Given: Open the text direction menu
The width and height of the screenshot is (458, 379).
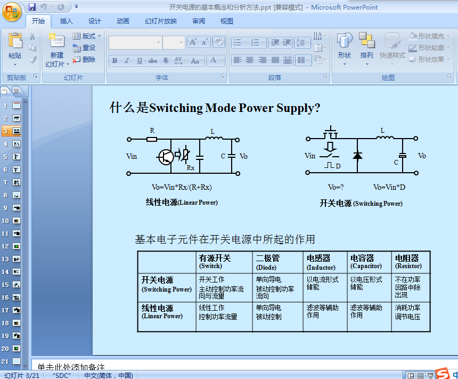Looking at the screenshot, I should tap(320, 36).
